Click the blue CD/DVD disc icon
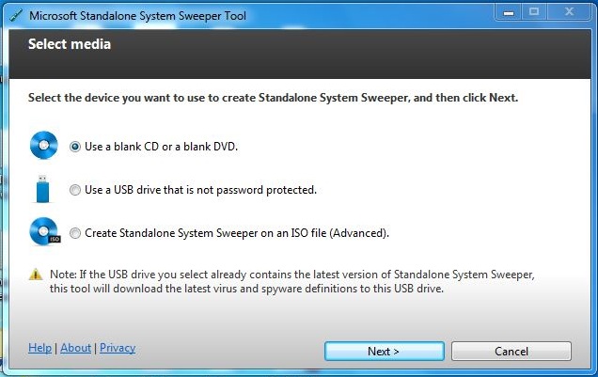598x377 pixels. tap(44, 145)
